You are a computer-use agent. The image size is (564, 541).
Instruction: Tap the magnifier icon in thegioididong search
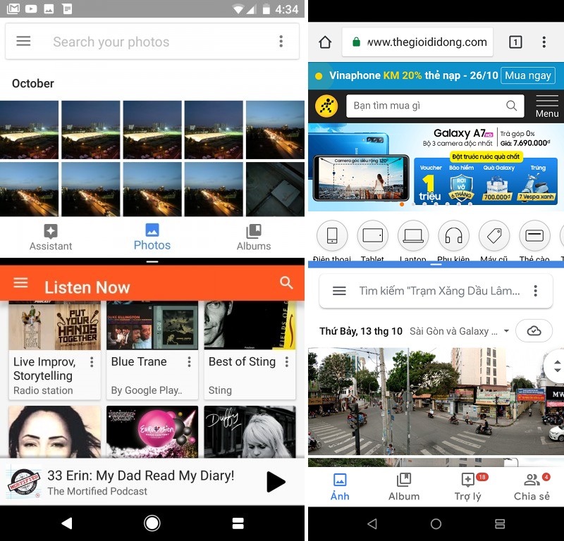pos(511,106)
